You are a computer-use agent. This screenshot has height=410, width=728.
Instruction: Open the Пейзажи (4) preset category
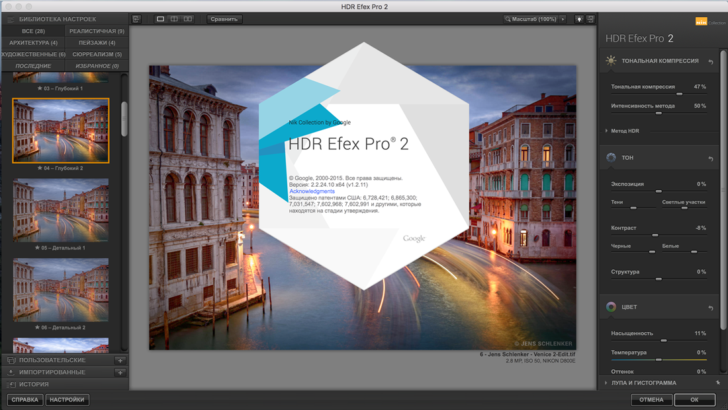pos(97,42)
